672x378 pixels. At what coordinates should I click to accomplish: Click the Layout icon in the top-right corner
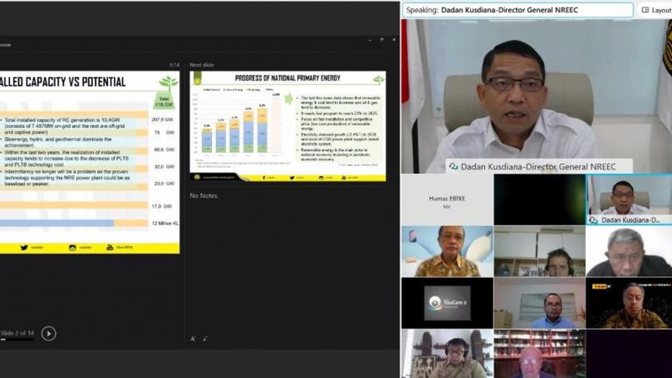click(645, 9)
